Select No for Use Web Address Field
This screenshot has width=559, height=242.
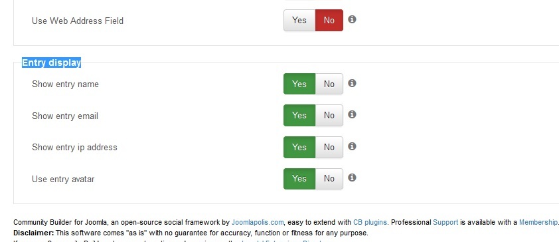pyautogui.click(x=329, y=21)
